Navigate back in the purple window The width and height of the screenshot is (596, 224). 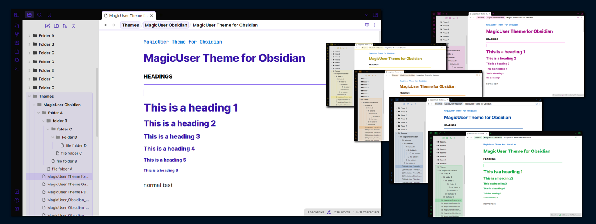(x=106, y=25)
